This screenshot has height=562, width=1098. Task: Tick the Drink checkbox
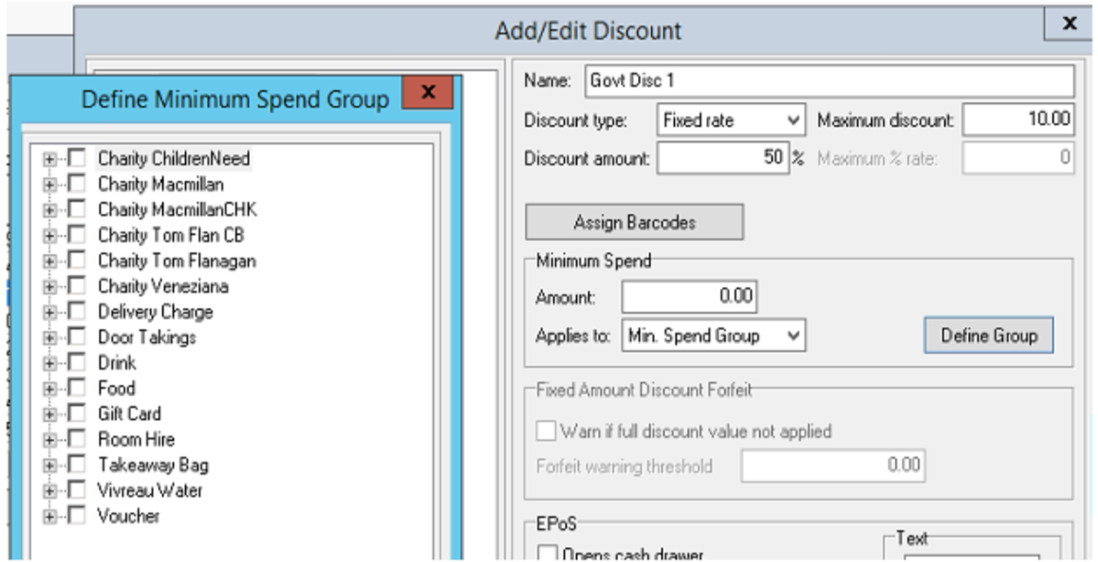pyautogui.click(x=76, y=364)
